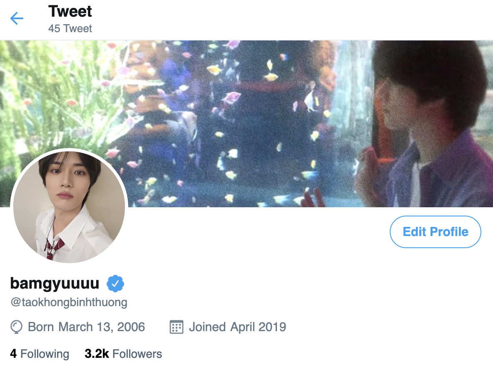View the 4 Following list
The height and width of the screenshot is (377, 493).
[x=40, y=354]
